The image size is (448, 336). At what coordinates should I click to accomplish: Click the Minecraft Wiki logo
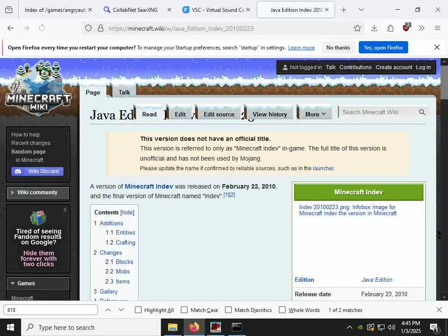pos(38,87)
